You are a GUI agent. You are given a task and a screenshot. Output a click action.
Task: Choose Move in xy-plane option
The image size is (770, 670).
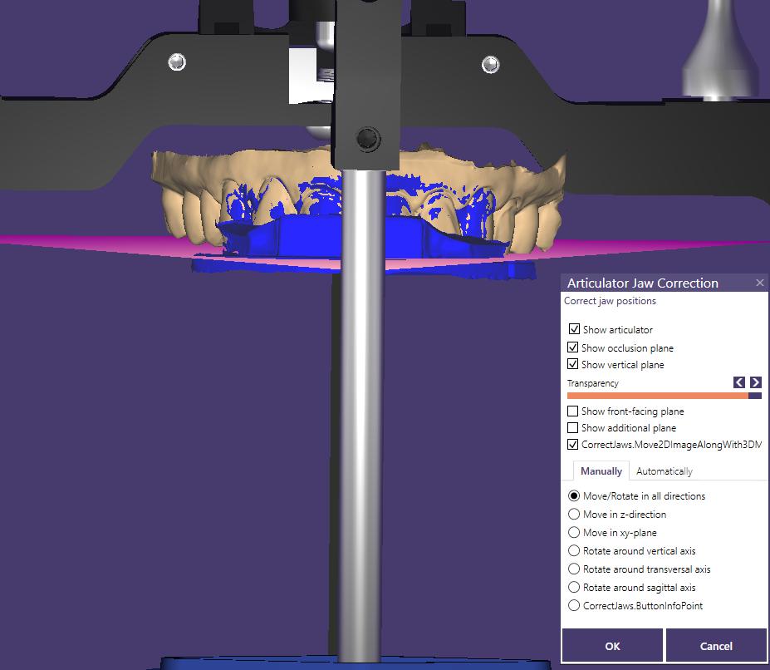point(574,532)
